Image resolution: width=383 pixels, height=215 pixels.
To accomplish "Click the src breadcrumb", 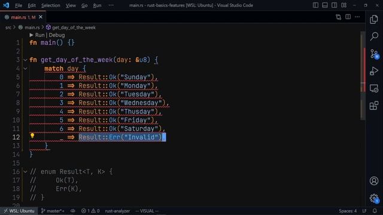I will pos(8,27).
